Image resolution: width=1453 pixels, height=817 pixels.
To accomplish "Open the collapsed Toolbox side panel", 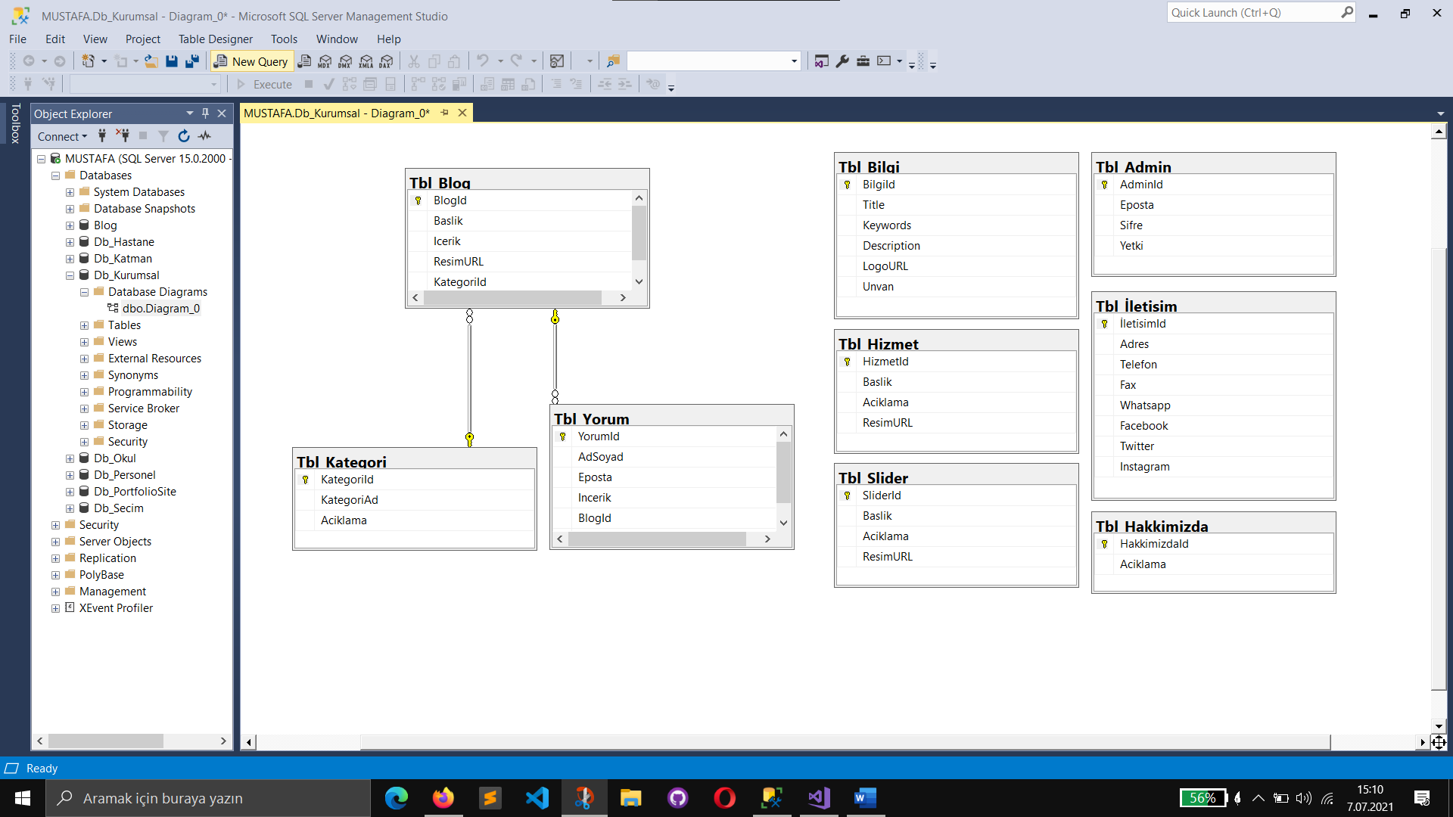I will [x=15, y=123].
